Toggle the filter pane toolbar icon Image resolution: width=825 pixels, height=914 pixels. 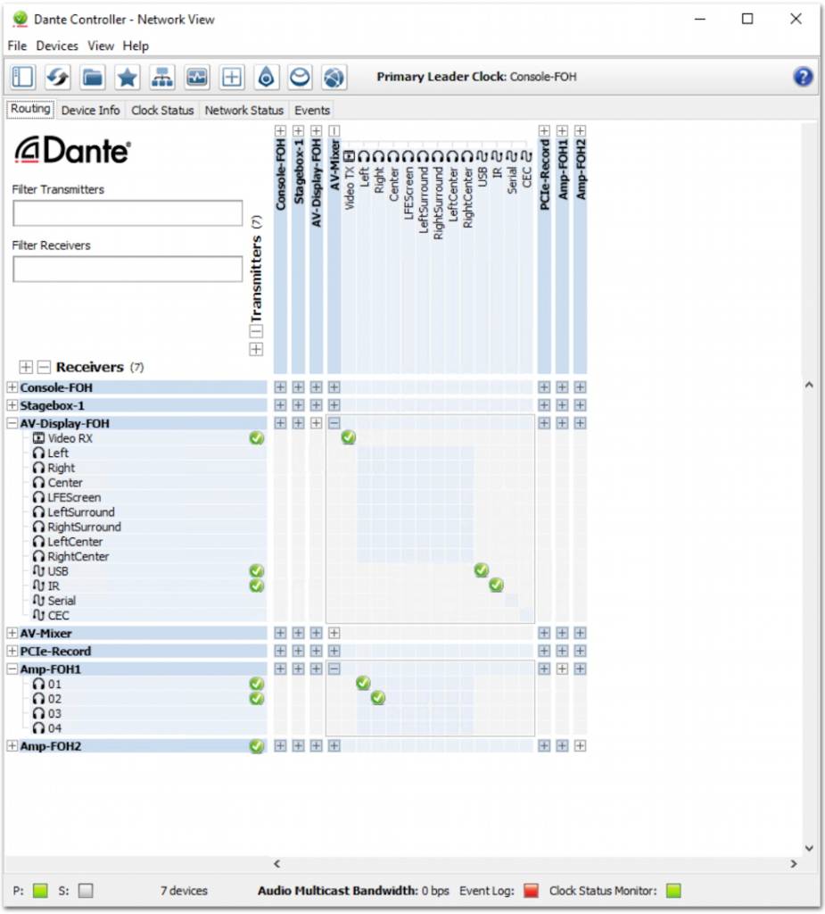pyautogui.click(x=22, y=77)
